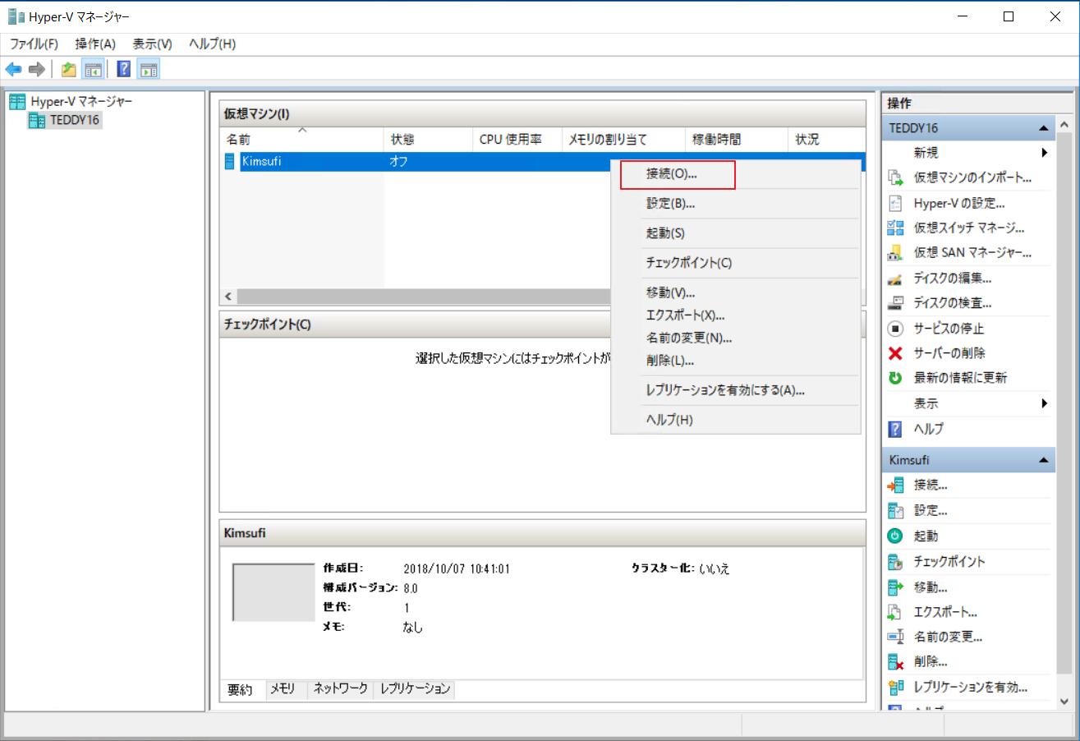Open the 操作(A) menu
Screen dimensions: 1080x741
point(94,44)
